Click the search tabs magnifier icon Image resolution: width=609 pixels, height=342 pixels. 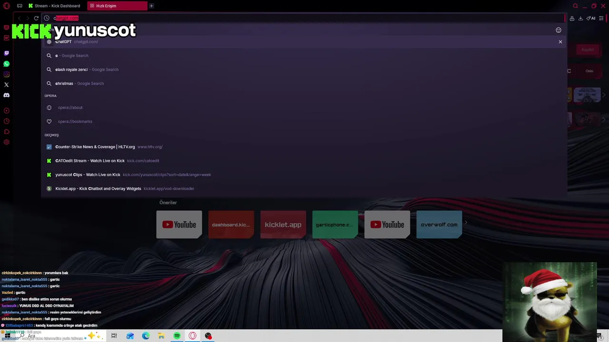575,6
